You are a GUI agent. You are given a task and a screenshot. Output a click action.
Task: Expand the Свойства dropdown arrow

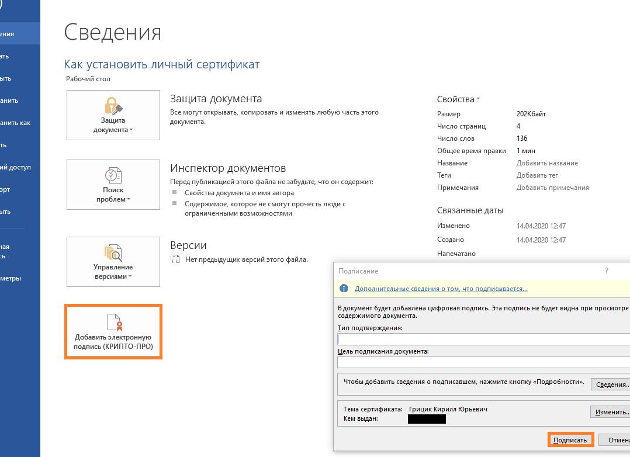pyautogui.click(x=478, y=99)
